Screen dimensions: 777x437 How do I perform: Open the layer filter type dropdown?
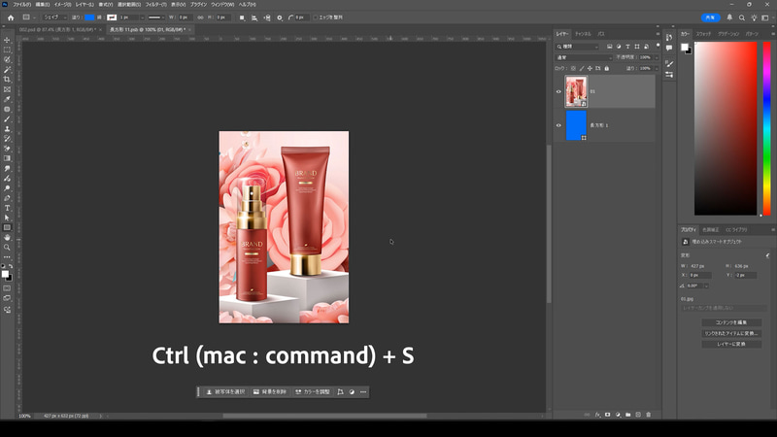pos(577,47)
